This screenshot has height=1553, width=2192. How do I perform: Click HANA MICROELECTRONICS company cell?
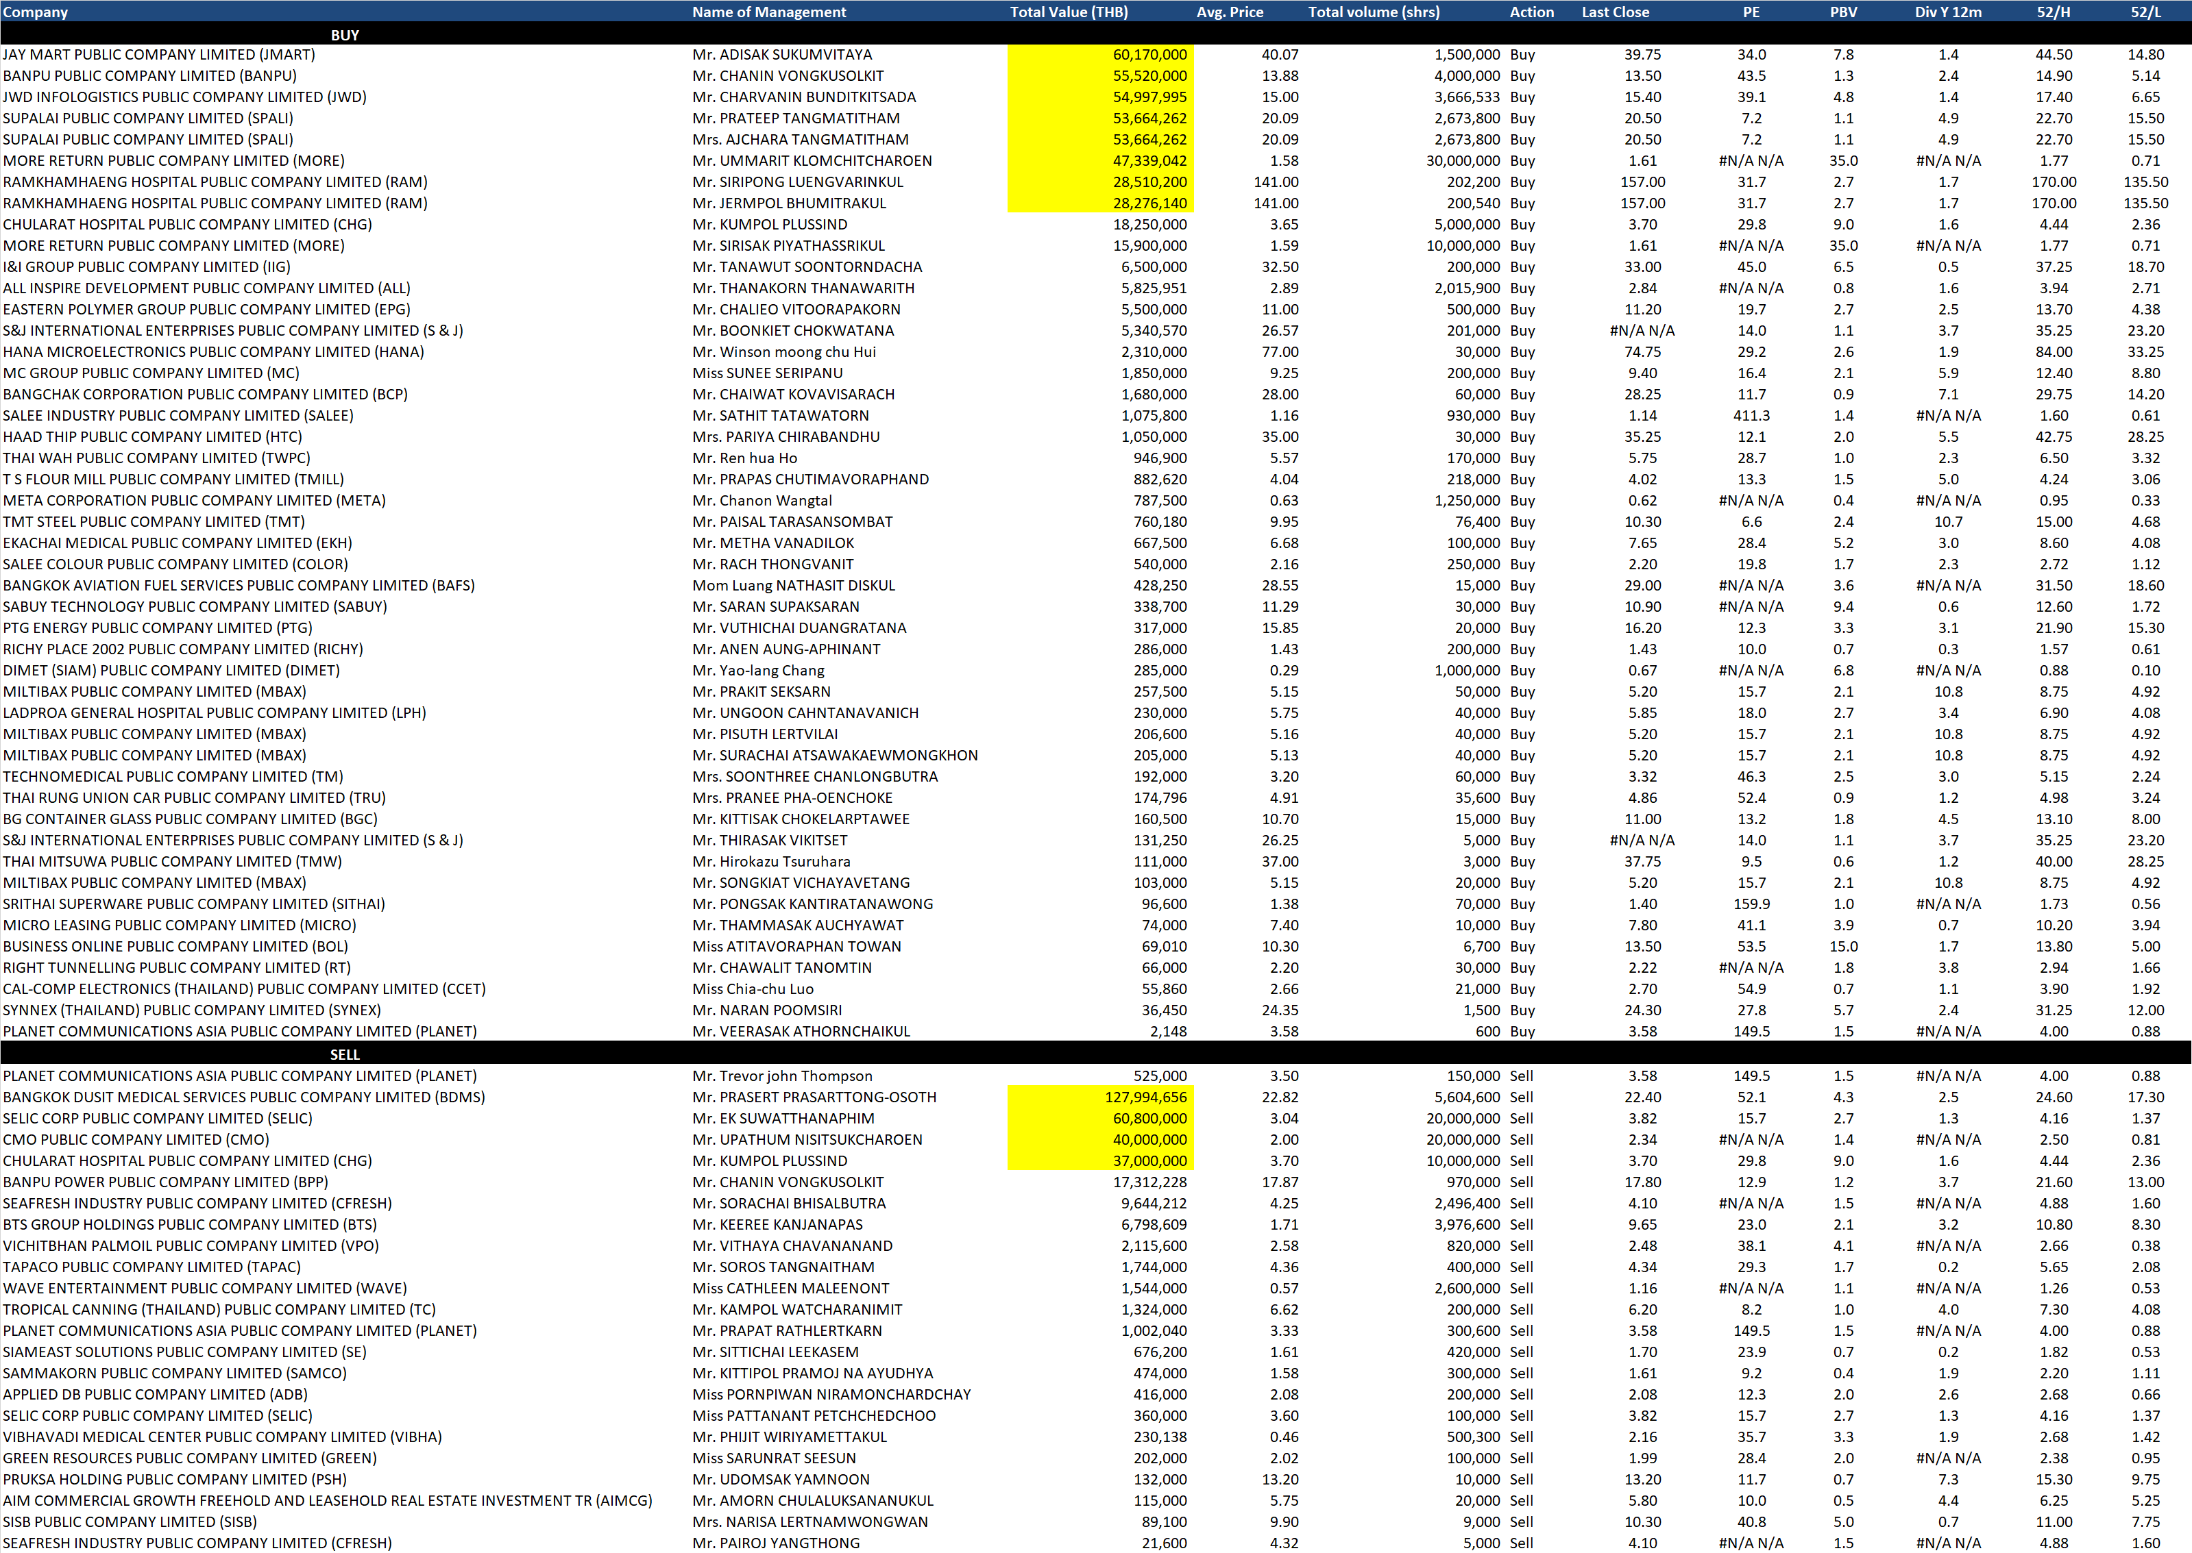(212, 352)
